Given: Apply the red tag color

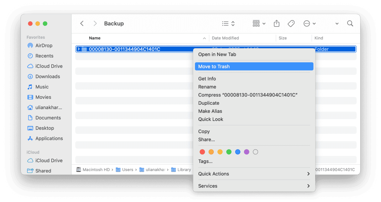Looking at the screenshot, I should (202, 152).
